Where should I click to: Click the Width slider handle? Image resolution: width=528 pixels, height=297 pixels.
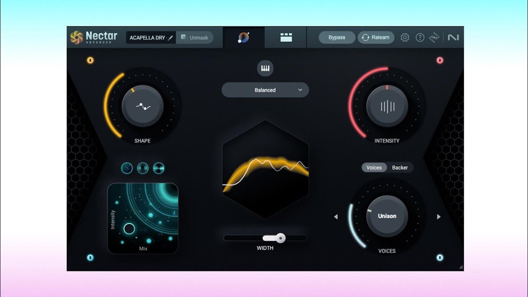coord(280,238)
